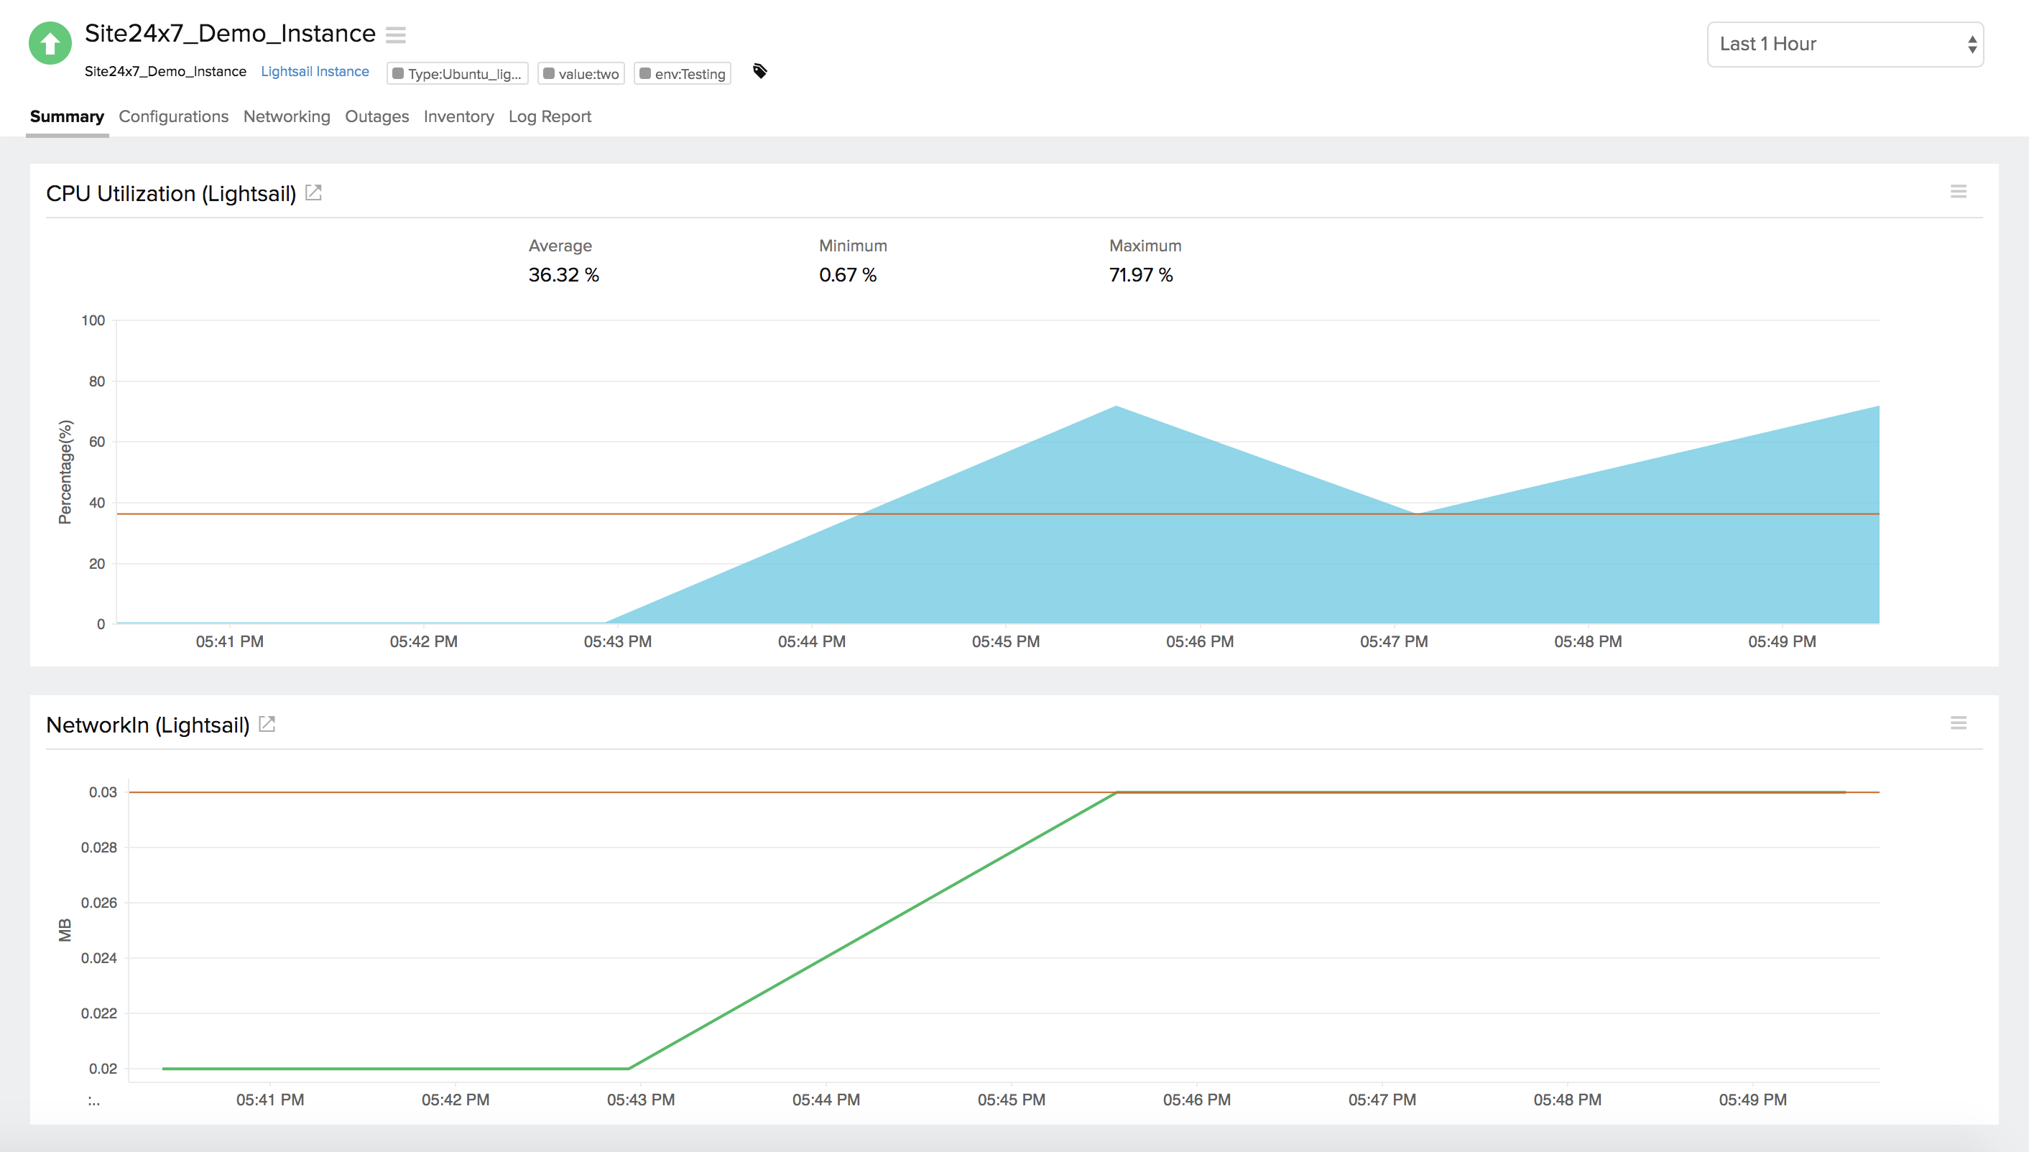This screenshot has height=1152, width=2029.
Task: Switch to the Configurations tab
Action: point(173,116)
